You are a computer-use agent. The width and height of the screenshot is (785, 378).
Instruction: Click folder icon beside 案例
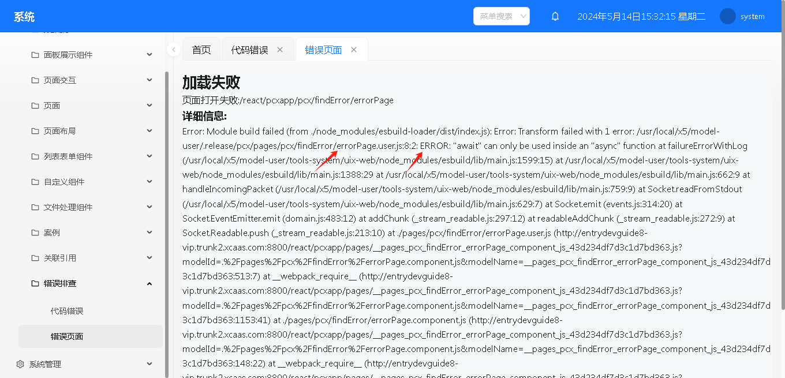pyautogui.click(x=35, y=233)
